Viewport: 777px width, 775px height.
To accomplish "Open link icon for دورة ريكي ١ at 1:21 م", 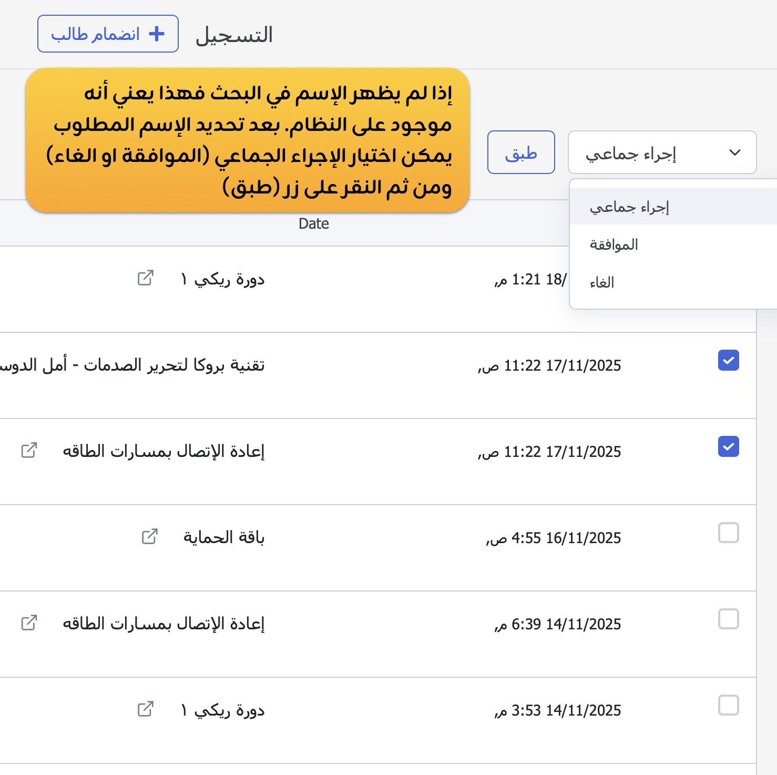I will [x=146, y=278].
